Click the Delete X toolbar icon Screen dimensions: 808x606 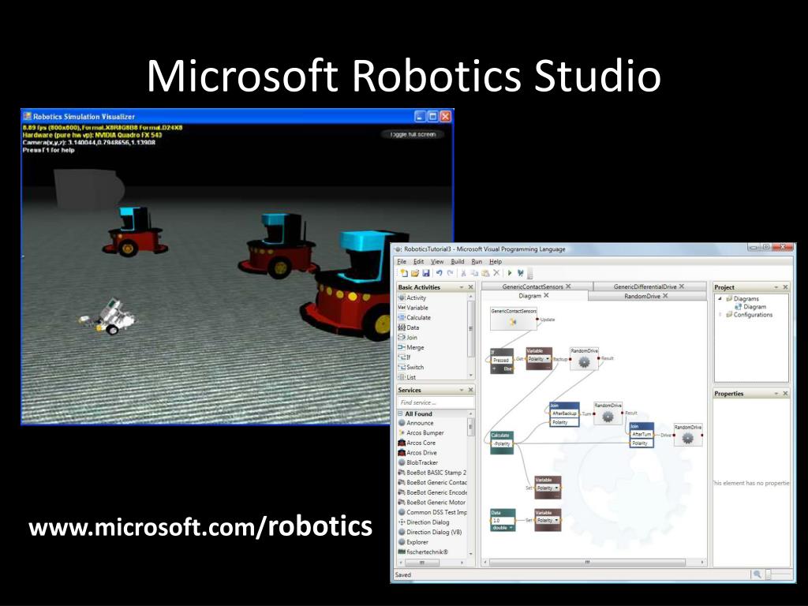pos(496,273)
